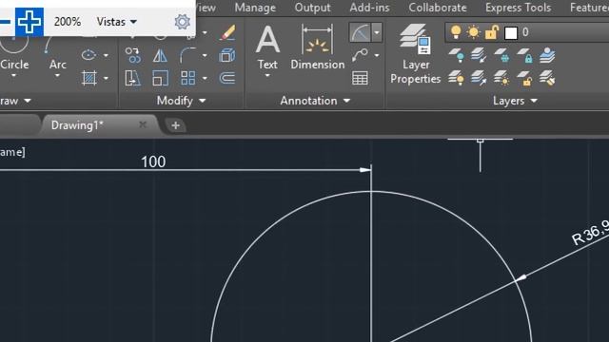The image size is (609, 342).
Task: Open the Manage ribbon tab
Action: coord(255,8)
